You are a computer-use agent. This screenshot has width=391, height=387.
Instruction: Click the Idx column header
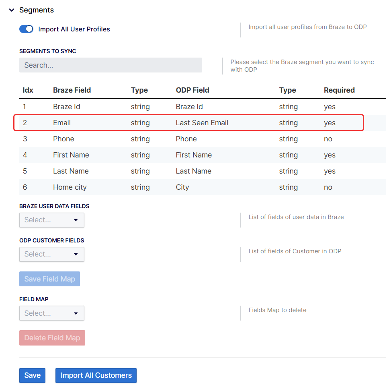(28, 90)
